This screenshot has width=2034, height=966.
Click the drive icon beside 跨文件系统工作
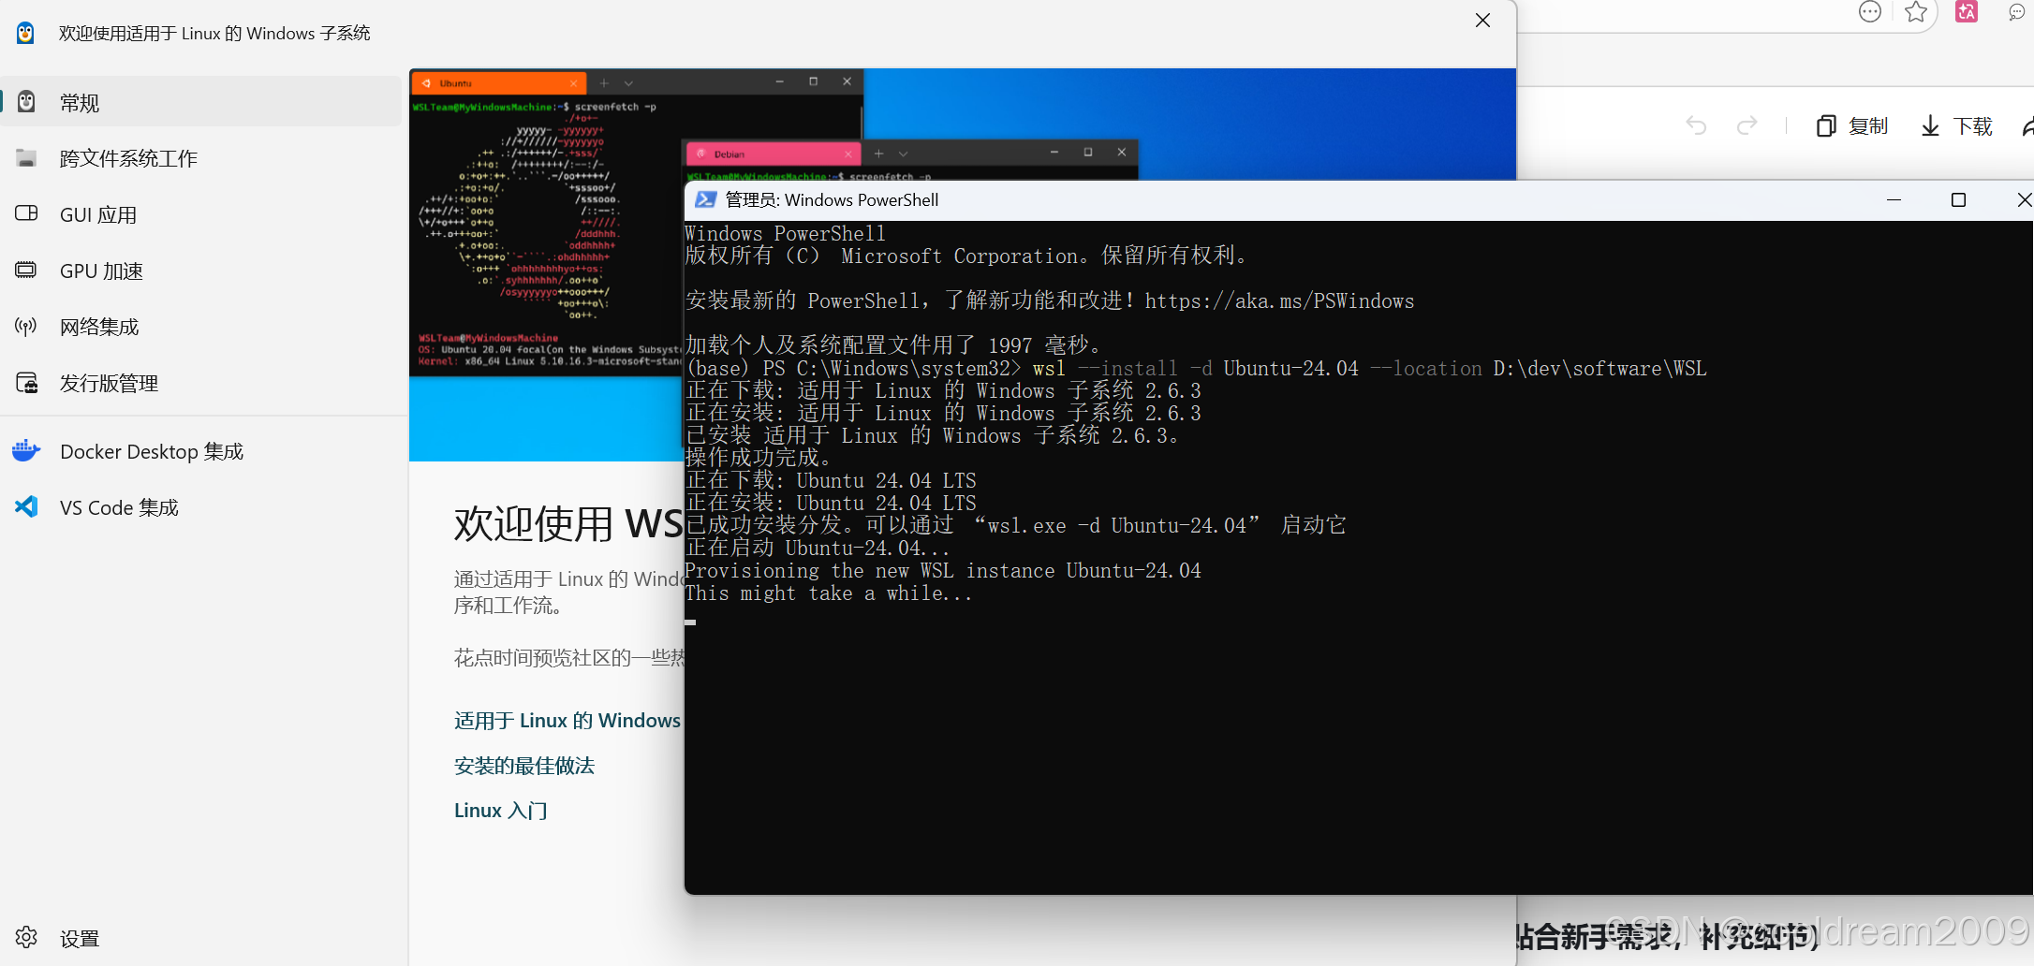26,158
